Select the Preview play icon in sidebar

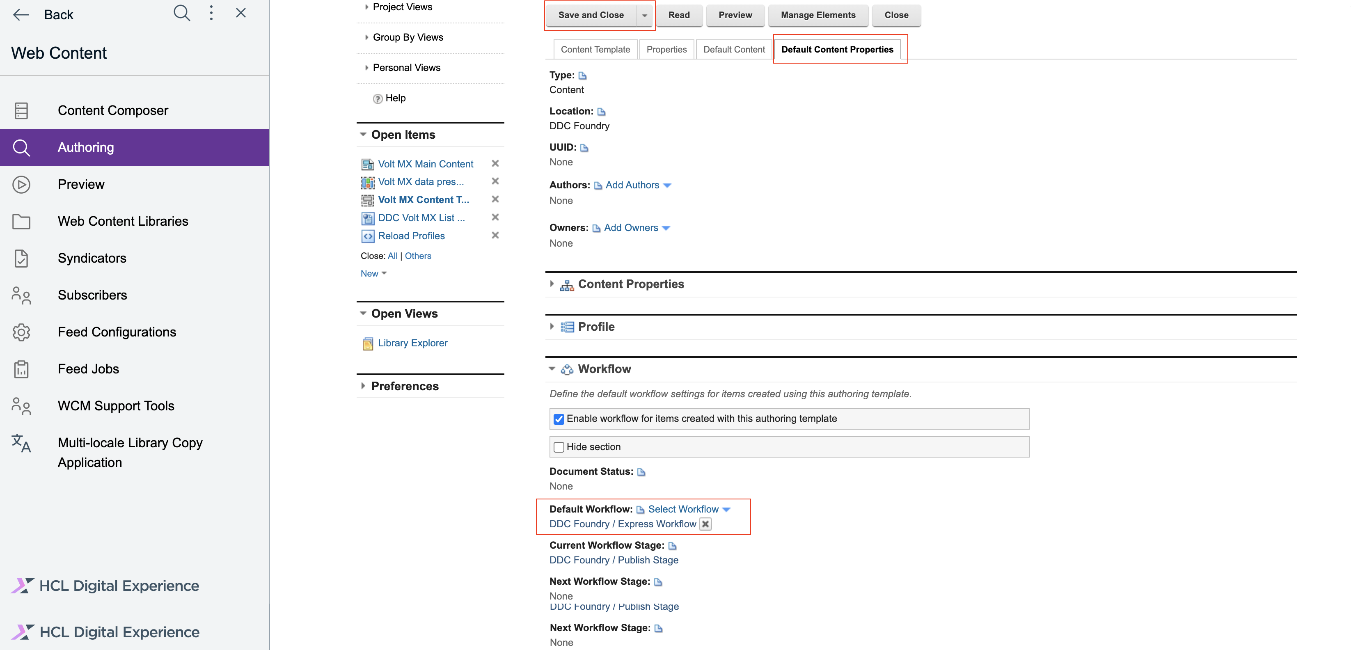tap(21, 184)
